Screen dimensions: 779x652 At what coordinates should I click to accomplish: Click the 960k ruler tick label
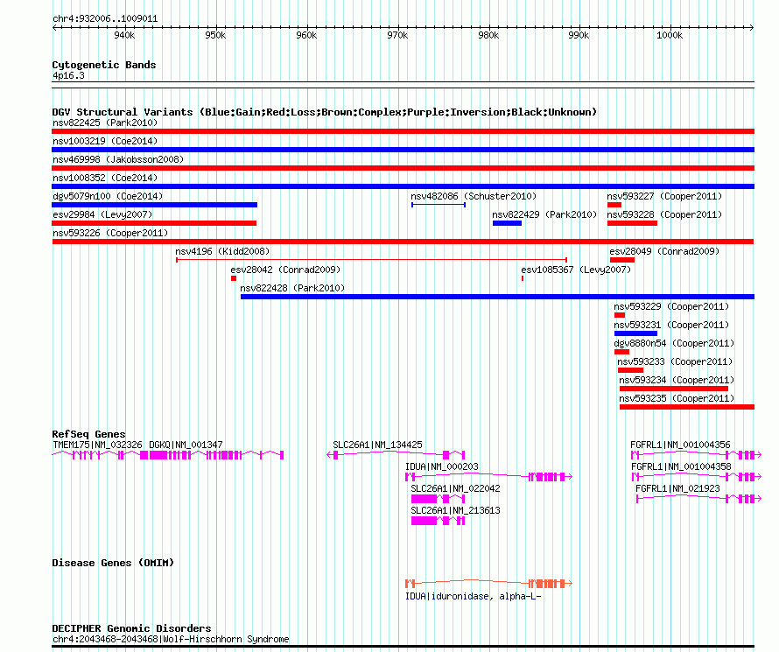click(306, 35)
